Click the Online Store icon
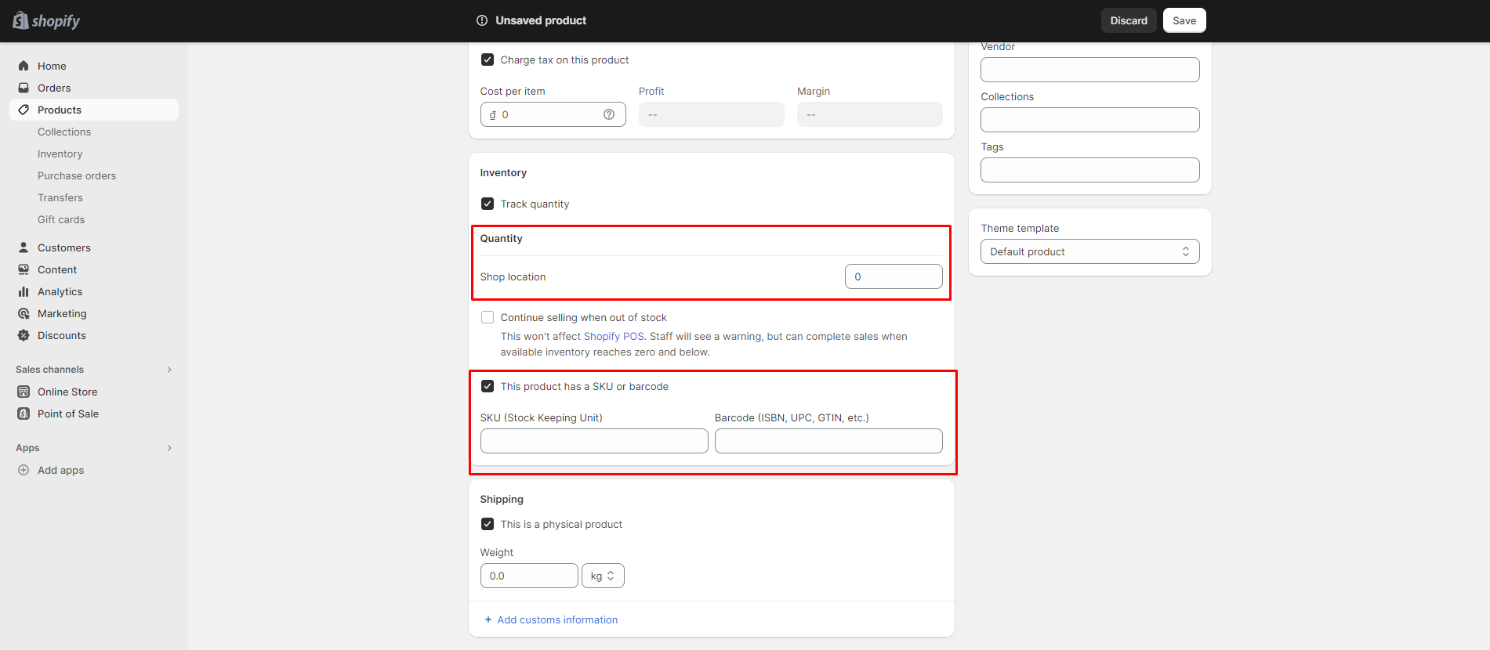The image size is (1490, 650). tap(24, 392)
